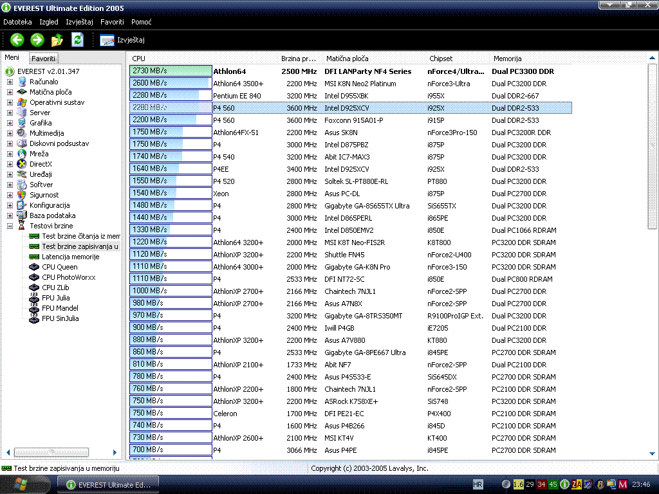659x494 pixels.
Task: Click the green forward arrow button
Action: (37, 40)
